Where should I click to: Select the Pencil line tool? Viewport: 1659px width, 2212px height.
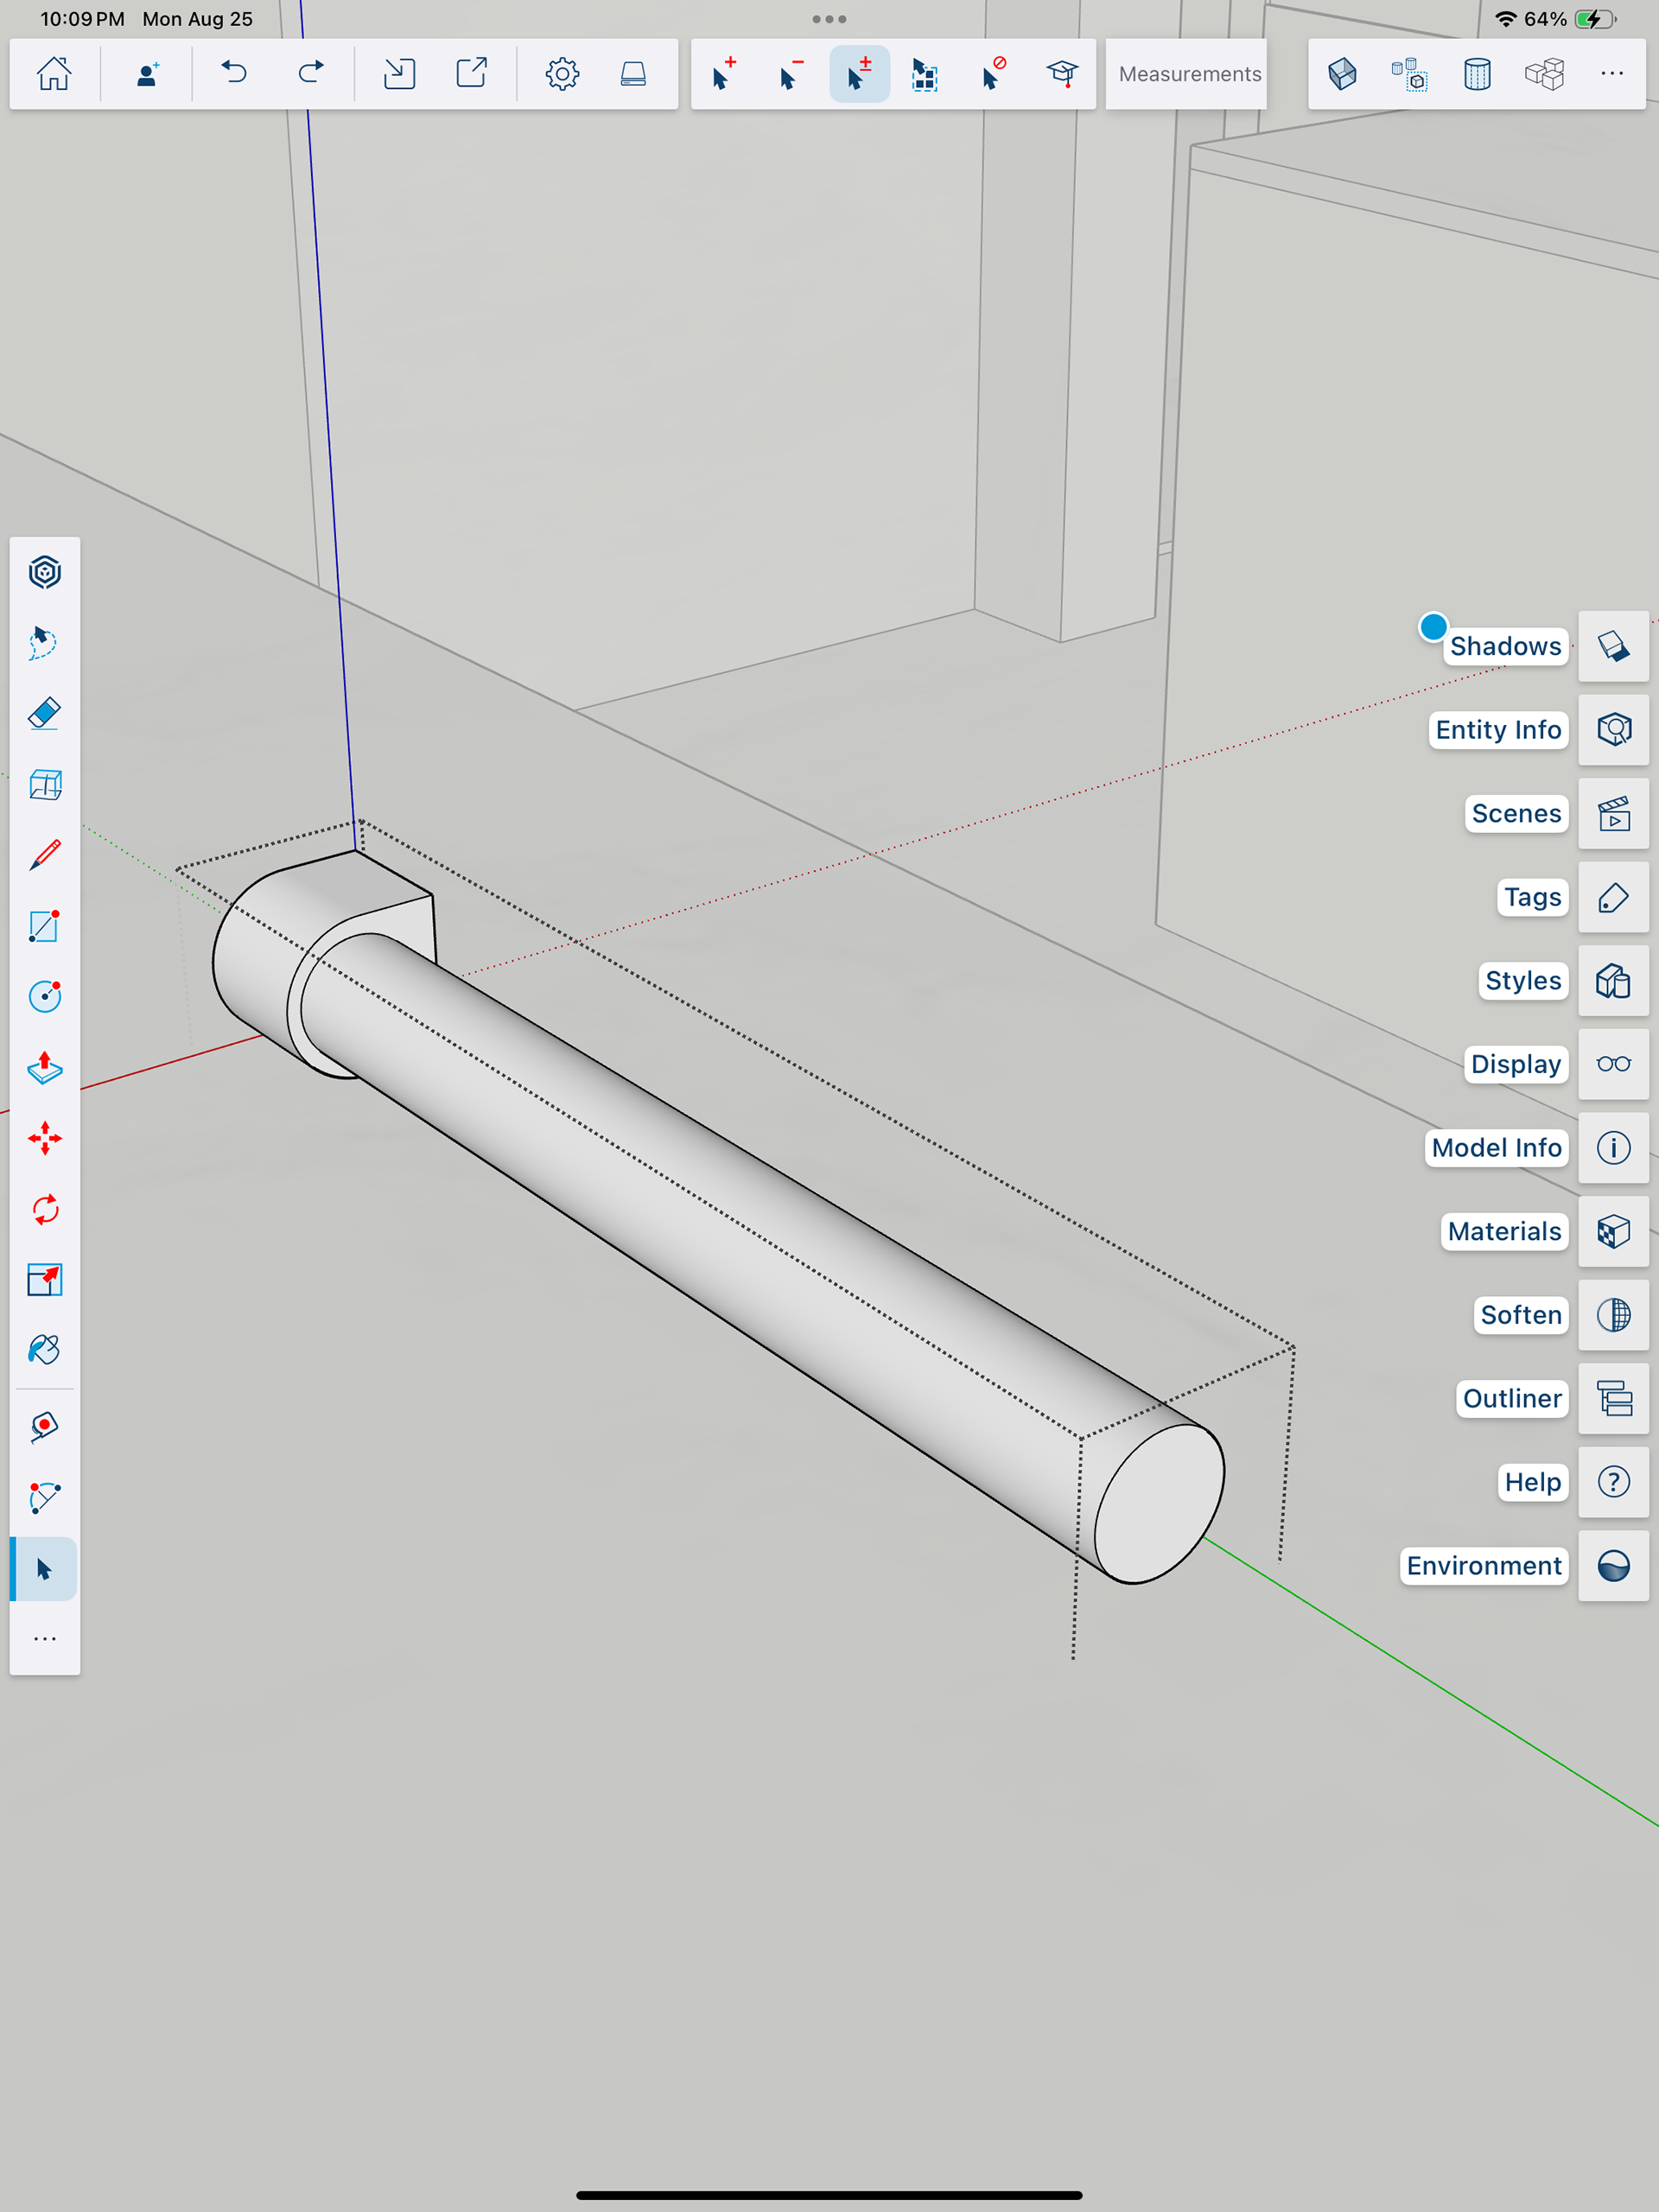point(45,856)
